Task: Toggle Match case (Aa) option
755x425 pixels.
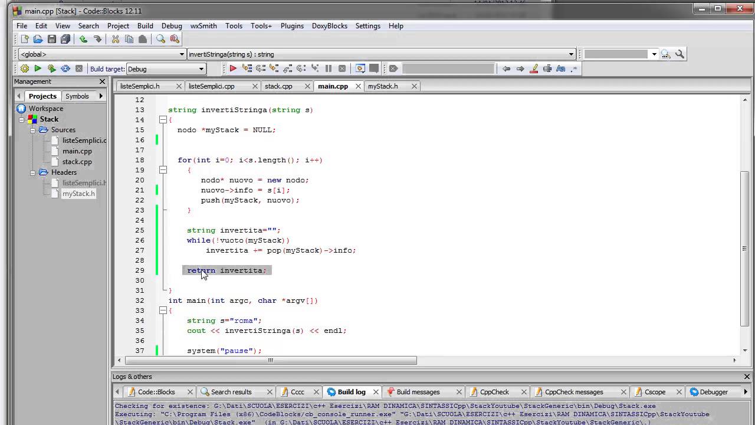Action: [561, 68]
